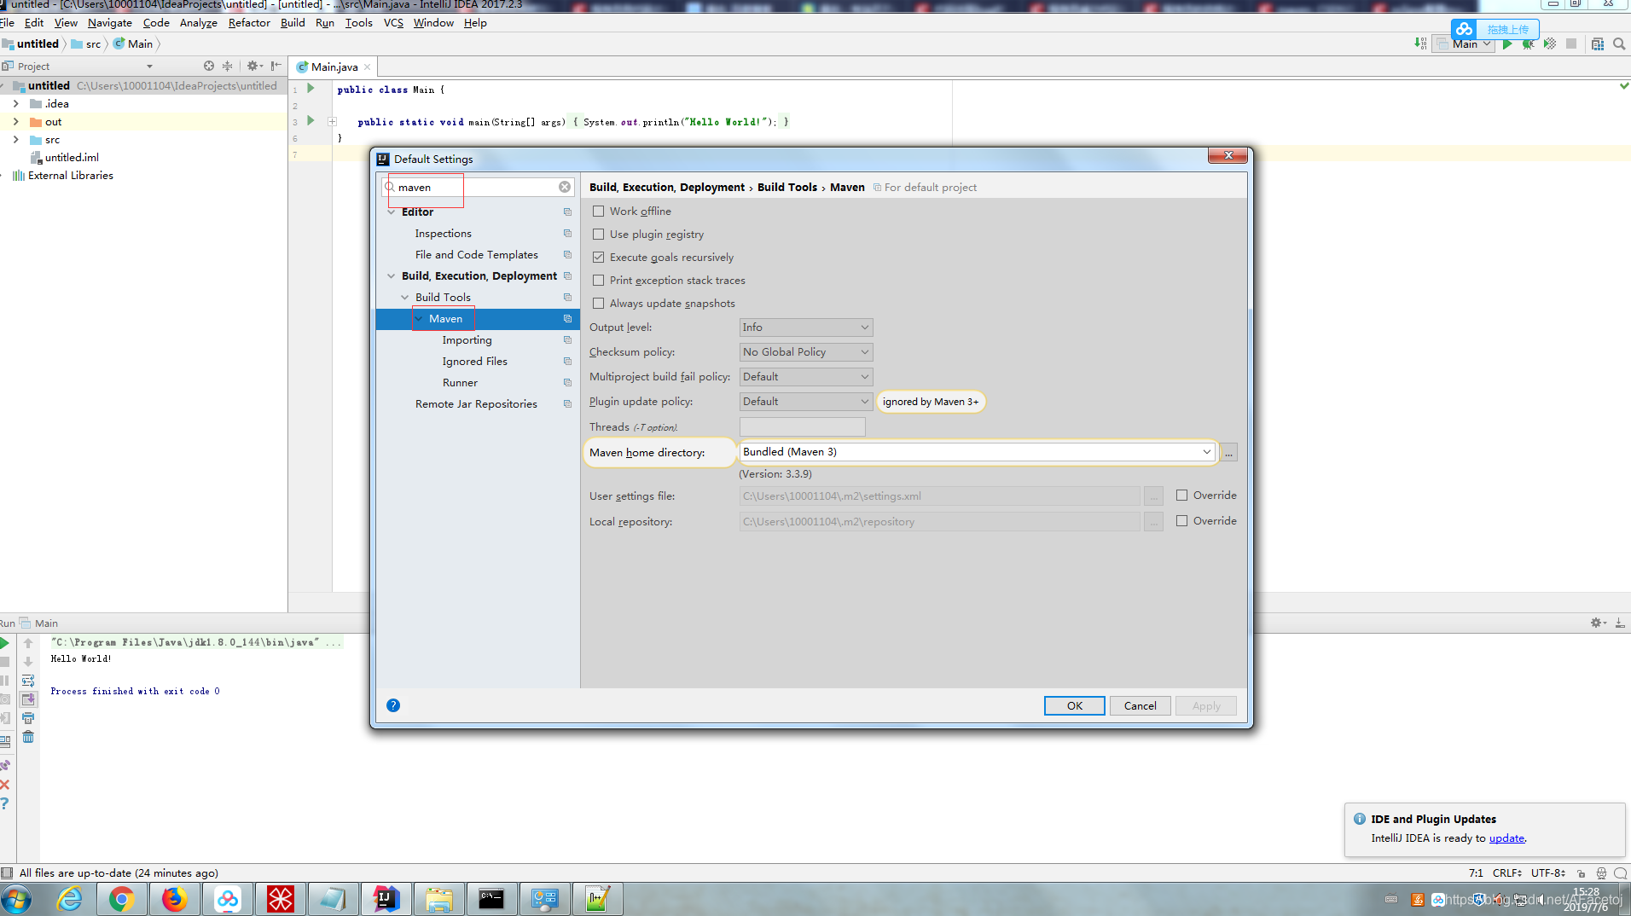Select Importing under Maven settings
1631x916 pixels.
coord(467,340)
